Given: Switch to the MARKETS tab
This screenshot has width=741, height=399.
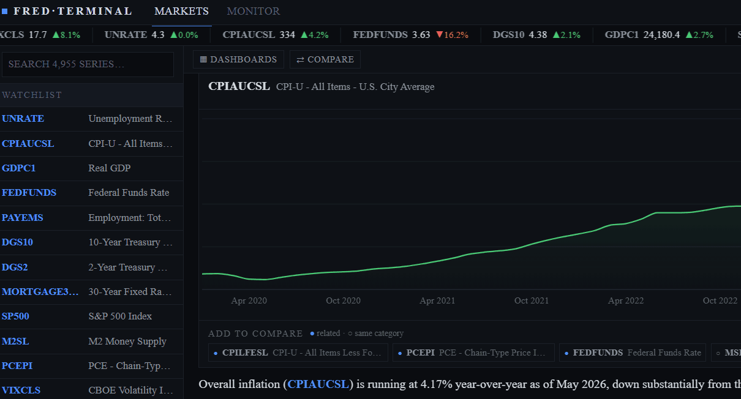Looking at the screenshot, I should 181,11.
